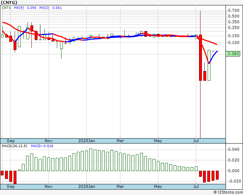This screenshot has width=243, height=195.
Task: Click the (CNTG) chart title
Action: tap(9, 2)
